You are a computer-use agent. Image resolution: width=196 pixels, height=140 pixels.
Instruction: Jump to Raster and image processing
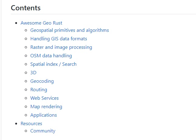(x=61, y=47)
